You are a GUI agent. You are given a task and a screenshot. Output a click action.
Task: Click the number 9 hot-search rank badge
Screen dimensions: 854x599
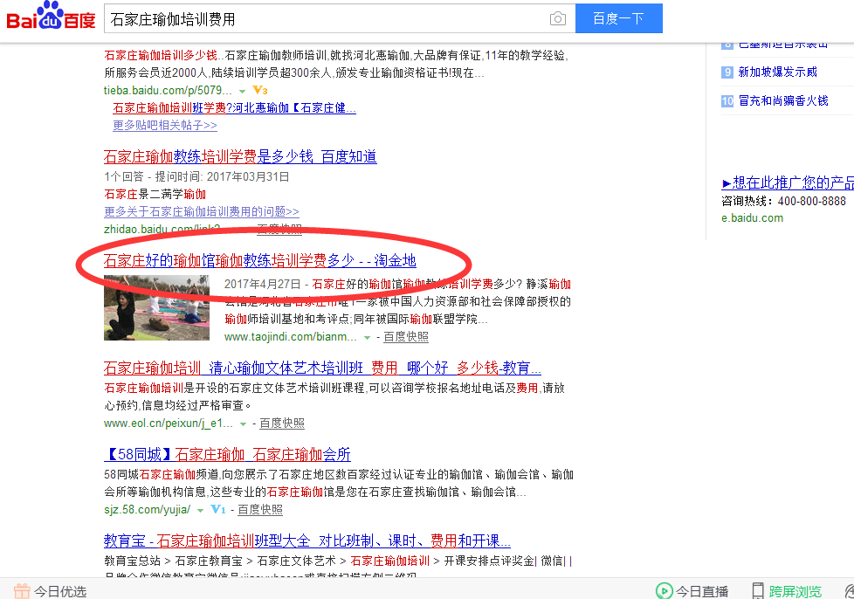coord(727,72)
